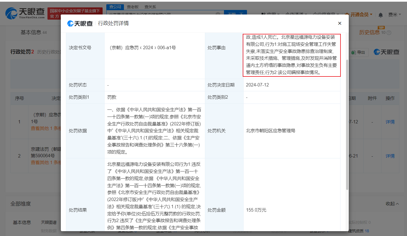The height and width of the screenshot is (236, 407).
Task: Click the crown icon beside 开通会员
Action: pyautogui.click(x=347, y=14)
